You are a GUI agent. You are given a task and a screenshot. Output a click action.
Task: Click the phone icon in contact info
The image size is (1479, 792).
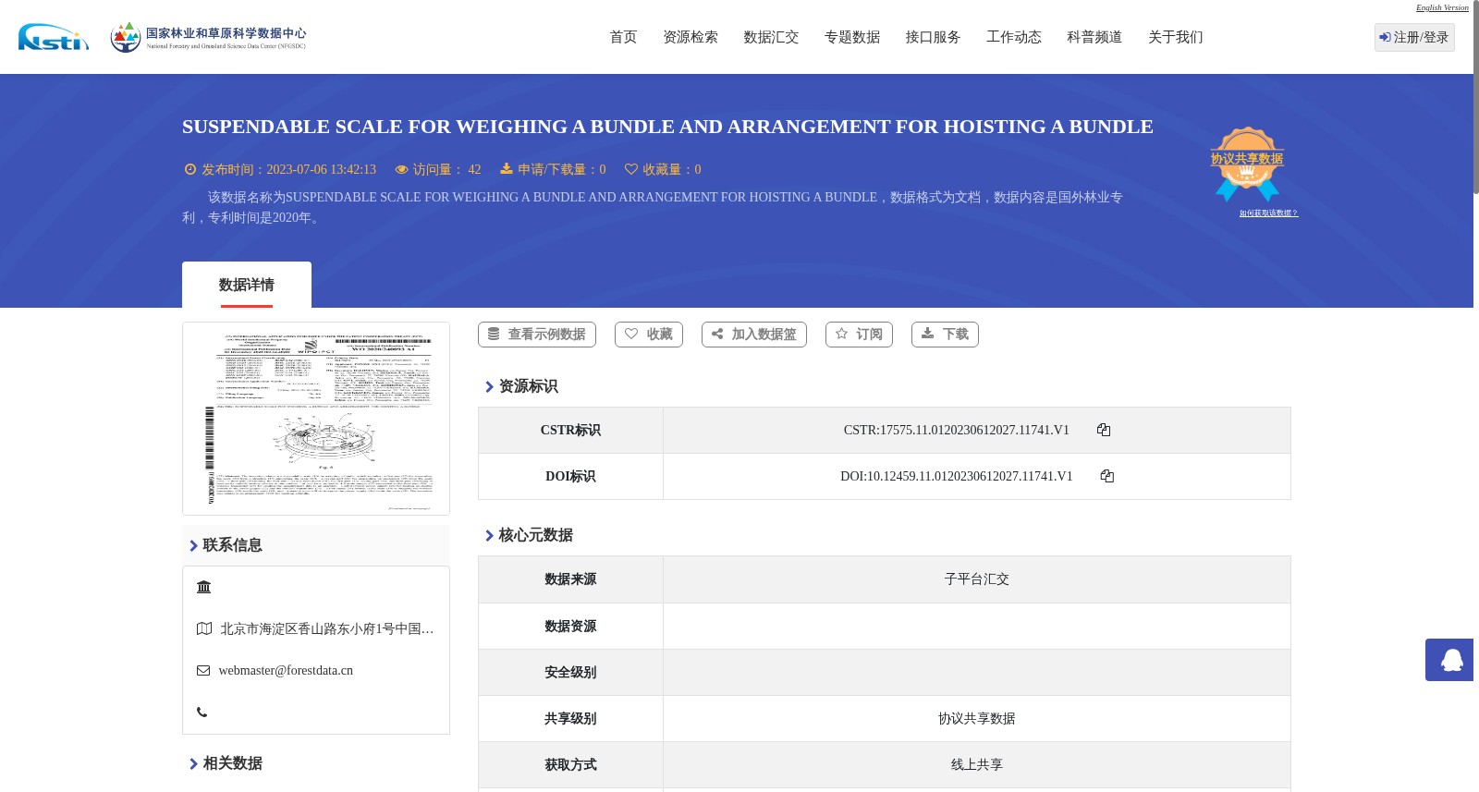(202, 712)
